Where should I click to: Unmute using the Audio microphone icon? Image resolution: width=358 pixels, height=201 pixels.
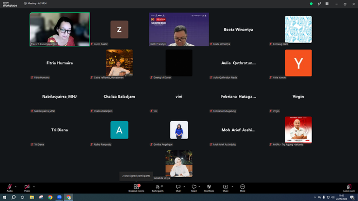click(x=10, y=187)
